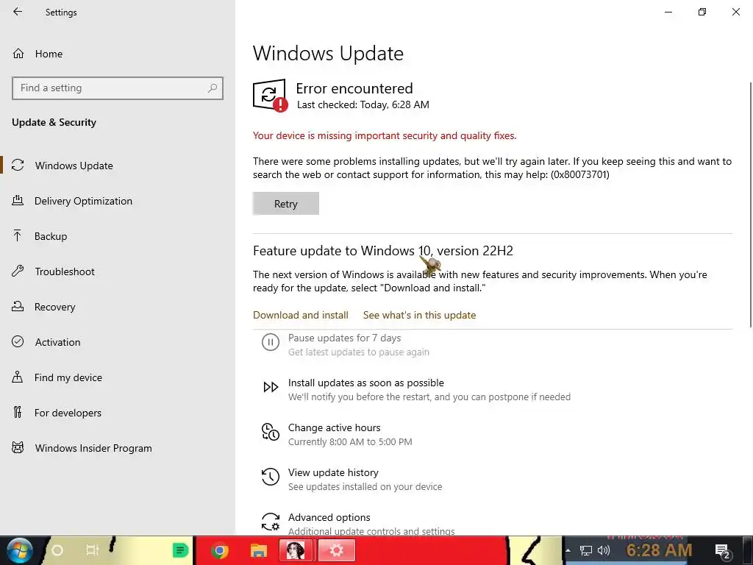The image size is (753, 565).
Task: Open Windows Insider Program page
Action: 93,448
